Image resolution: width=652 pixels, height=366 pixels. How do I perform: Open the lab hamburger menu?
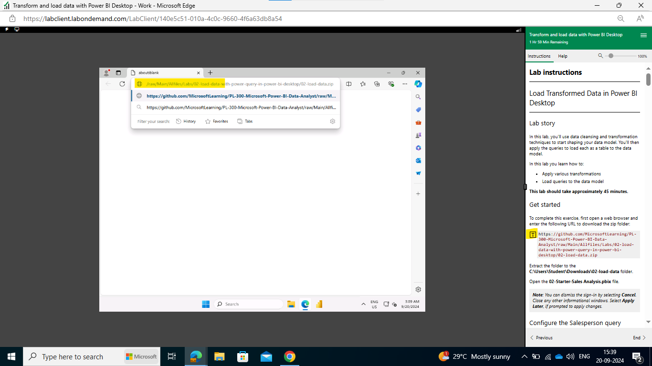pos(643,35)
